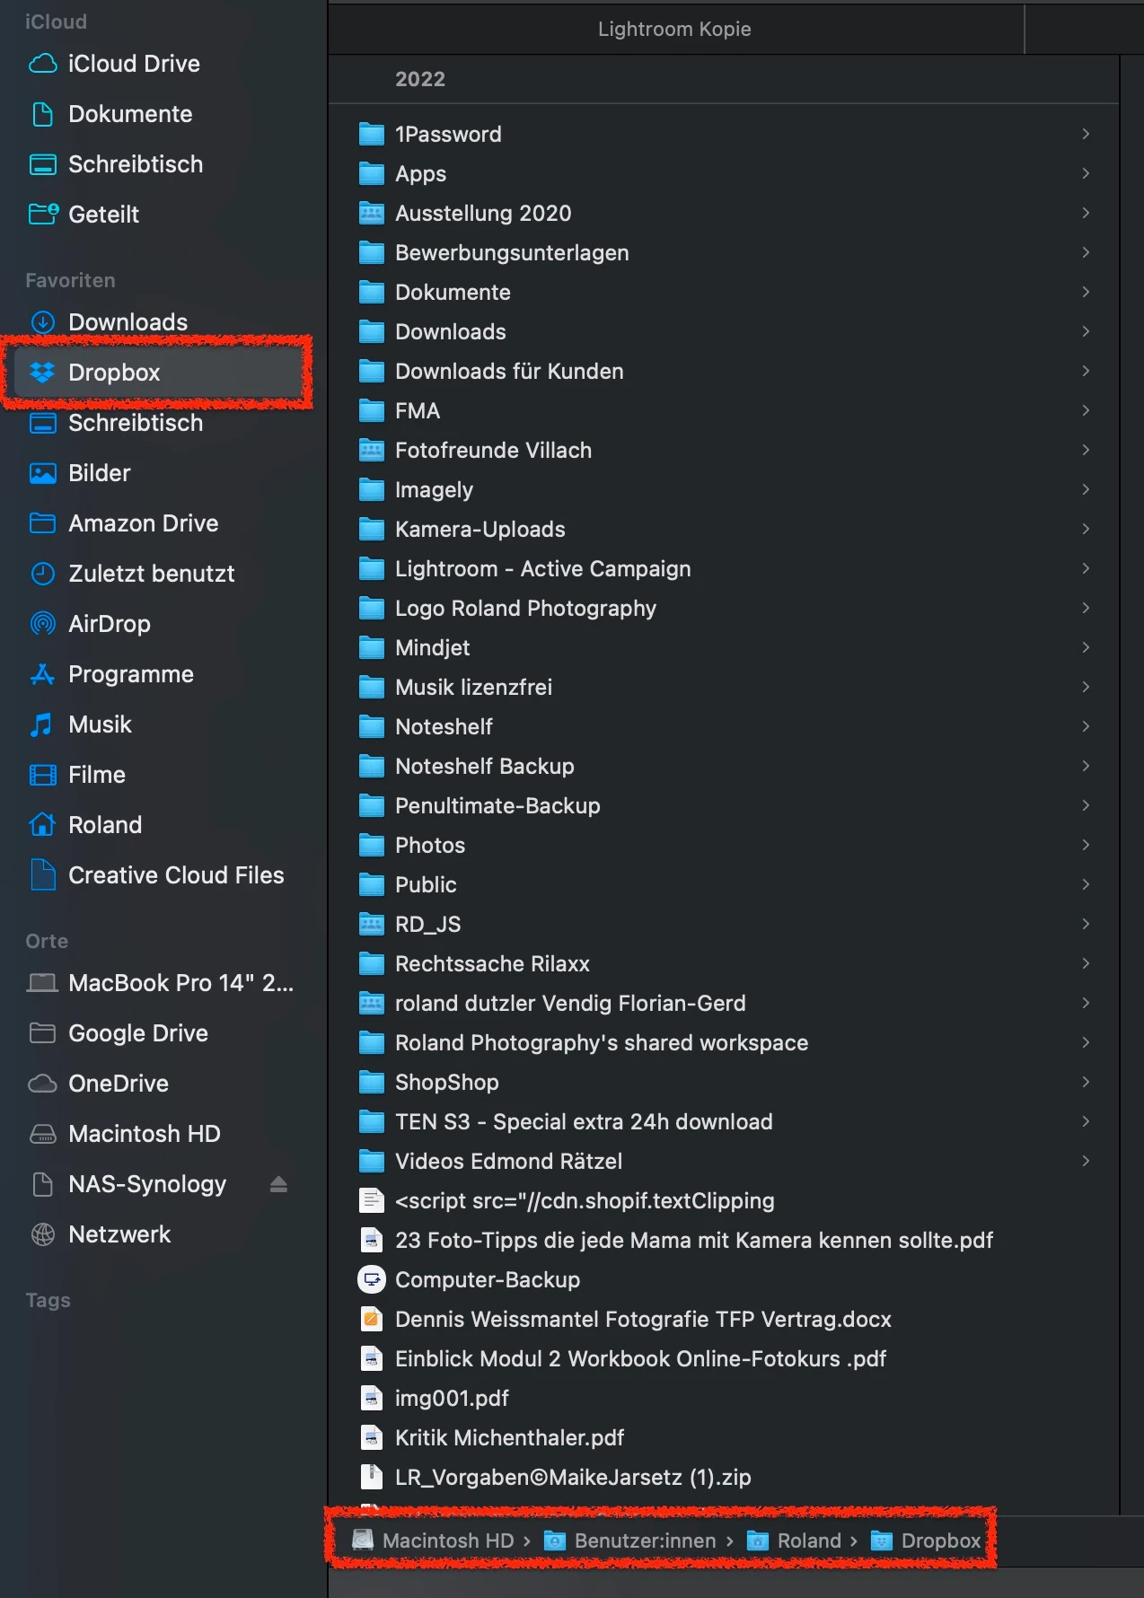This screenshot has width=1144, height=1598.
Task: Expand the Apps folder chevron
Action: click(1086, 173)
